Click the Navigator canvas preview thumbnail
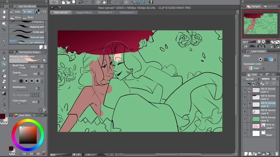This screenshot has height=157, width=280. point(261,24)
